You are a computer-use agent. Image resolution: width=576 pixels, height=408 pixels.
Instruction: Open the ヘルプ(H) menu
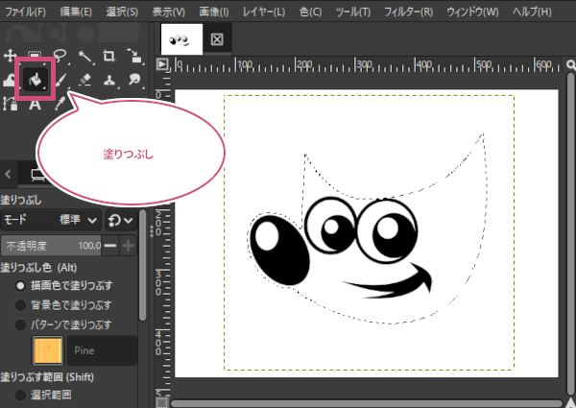532,12
